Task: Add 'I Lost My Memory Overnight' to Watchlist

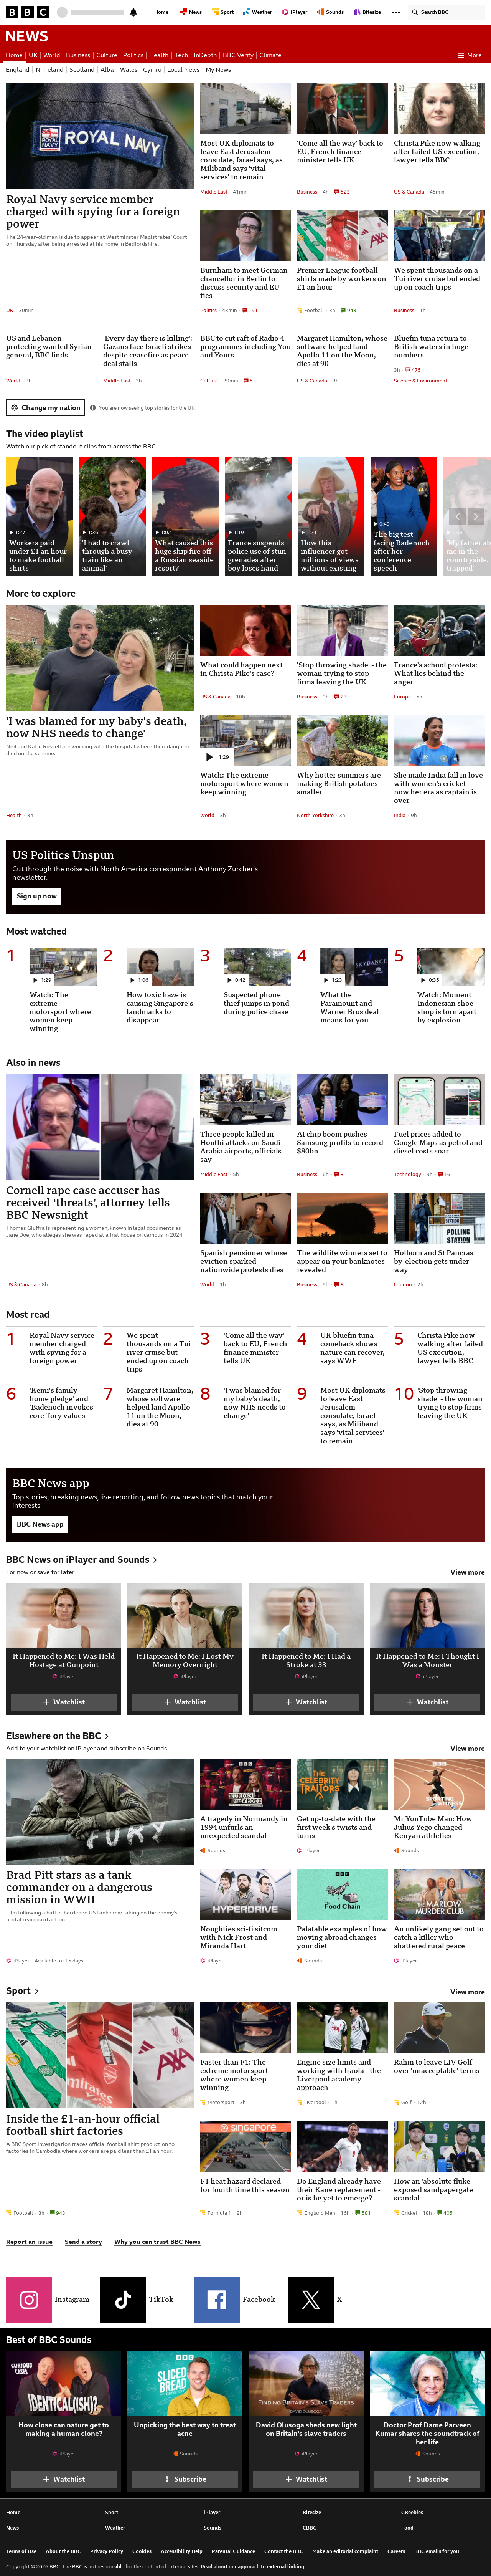Action: [x=185, y=1702]
